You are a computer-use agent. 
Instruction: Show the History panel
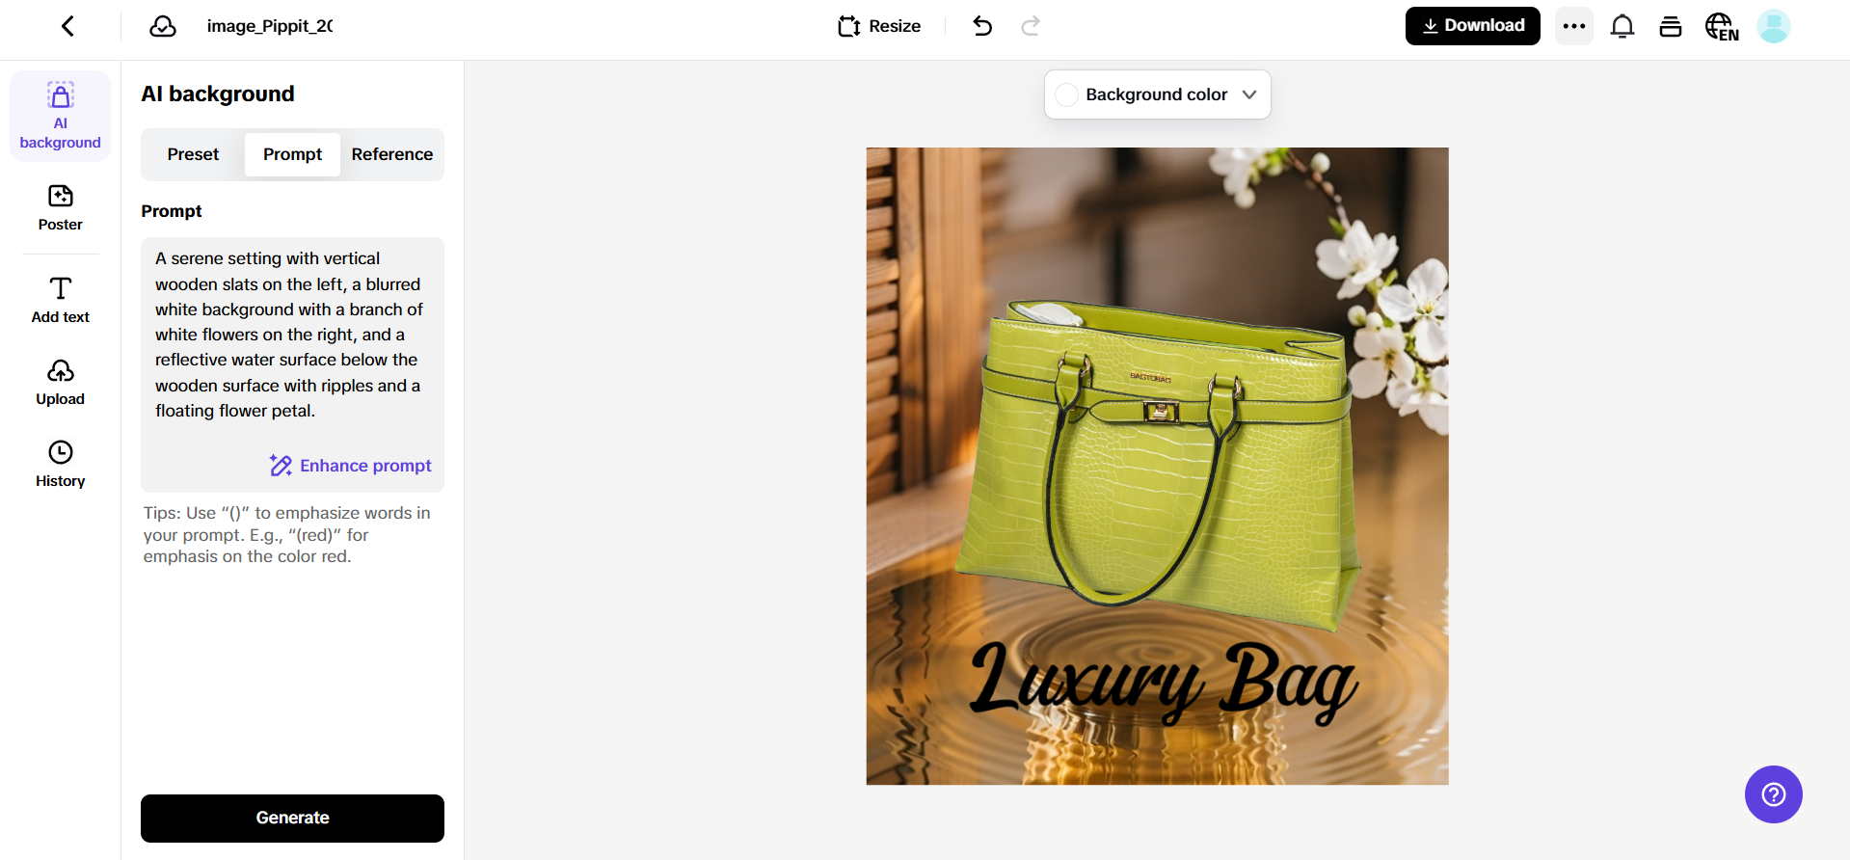[61, 465]
